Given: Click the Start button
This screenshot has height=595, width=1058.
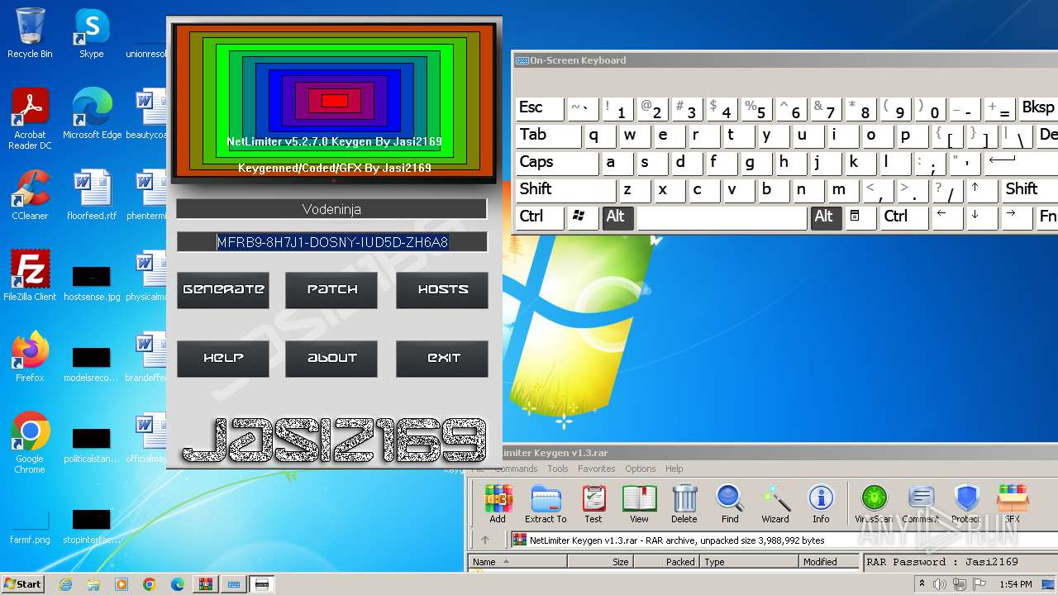Looking at the screenshot, I should coord(22,584).
